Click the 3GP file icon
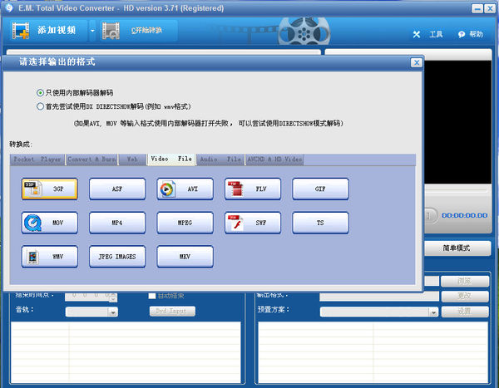This screenshot has height=388, width=499. point(32,189)
